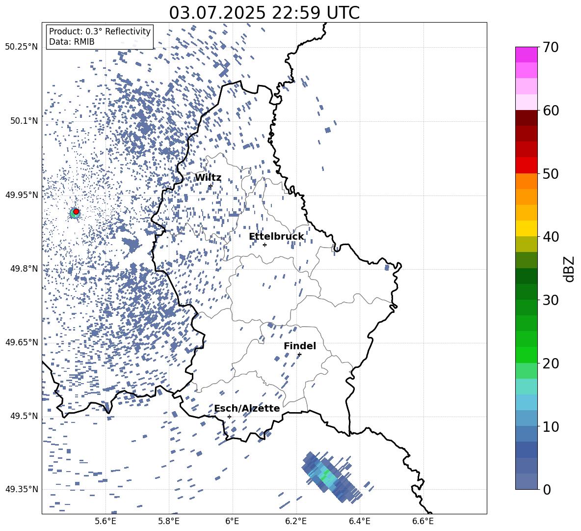Click the dark green colorbar segment near 30
Viewport: 581px width, 531px height.
[526, 292]
